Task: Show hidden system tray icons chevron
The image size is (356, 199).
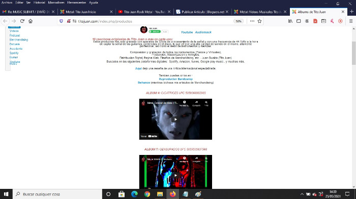Action: (302, 194)
